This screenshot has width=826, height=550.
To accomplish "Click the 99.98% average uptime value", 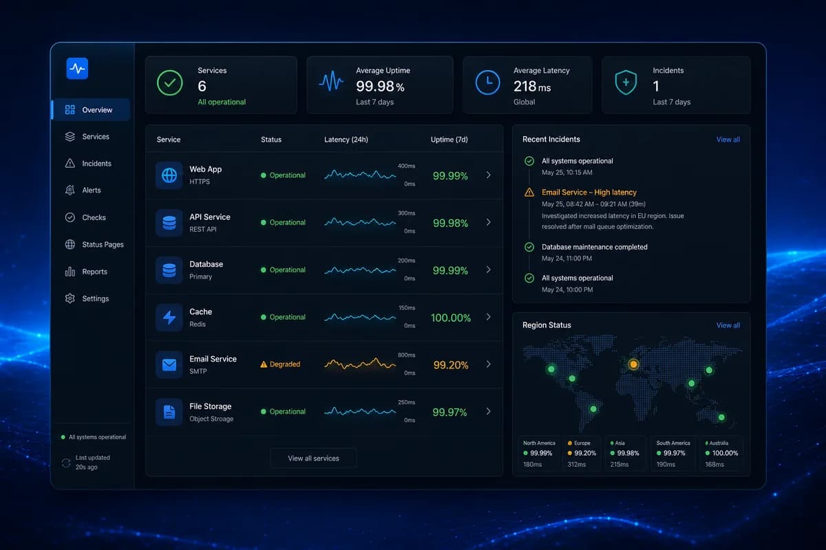I will pyautogui.click(x=380, y=87).
